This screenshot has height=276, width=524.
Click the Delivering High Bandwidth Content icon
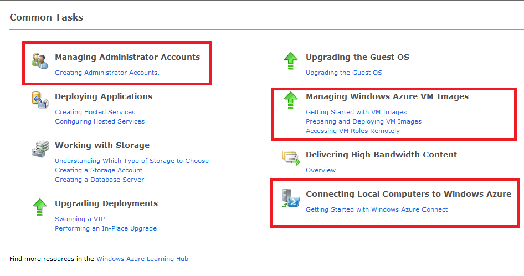point(291,157)
